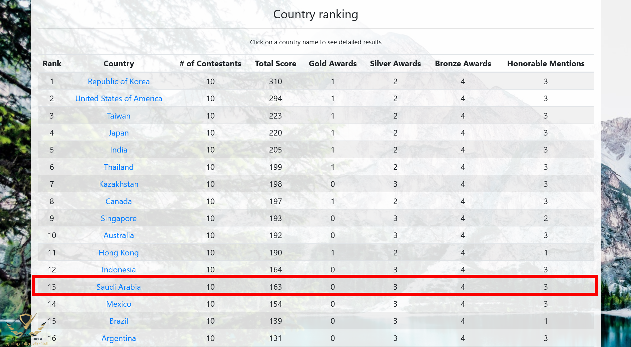Open Canada's results page

pos(118,201)
